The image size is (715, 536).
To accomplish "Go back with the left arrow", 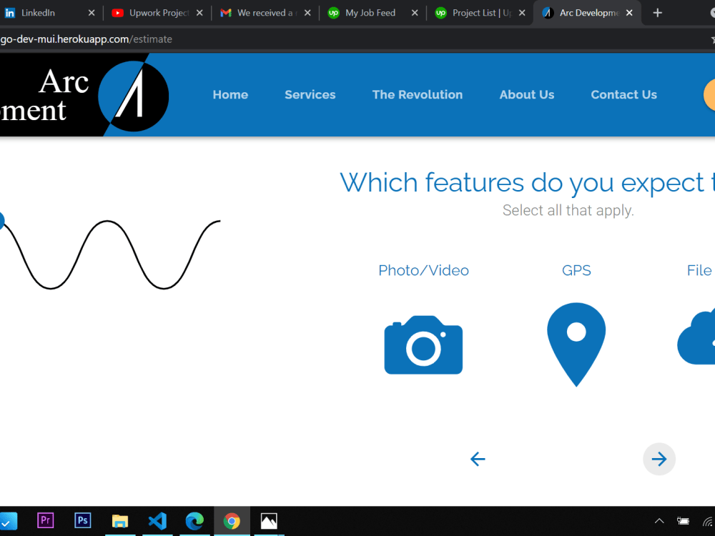I will (478, 459).
